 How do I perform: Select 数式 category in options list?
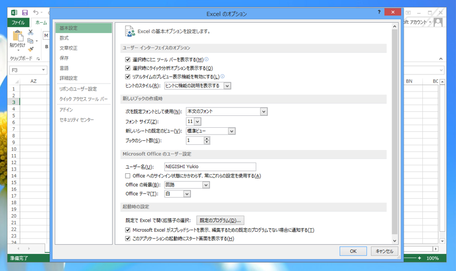coord(83,38)
